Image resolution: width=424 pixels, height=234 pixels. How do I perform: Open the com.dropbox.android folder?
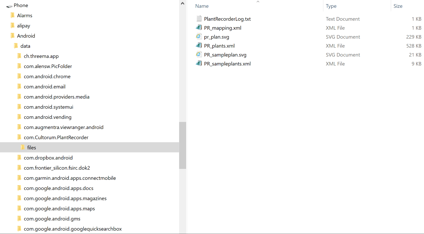pyautogui.click(x=48, y=158)
